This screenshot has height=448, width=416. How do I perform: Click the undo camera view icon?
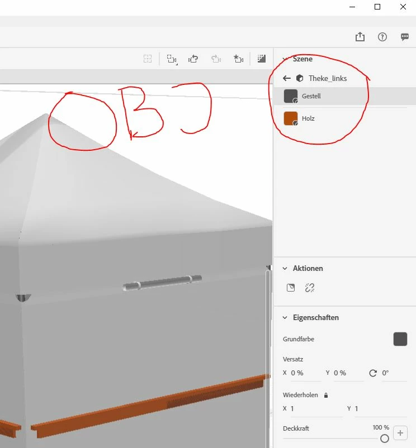(193, 59)
